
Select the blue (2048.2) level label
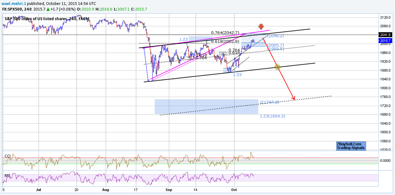276,36
